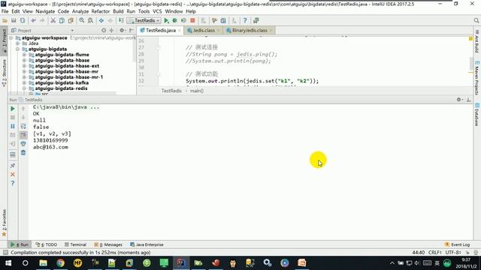Open Run panel settings gear
The image size is (481, 270).
[x=459, y=100]
